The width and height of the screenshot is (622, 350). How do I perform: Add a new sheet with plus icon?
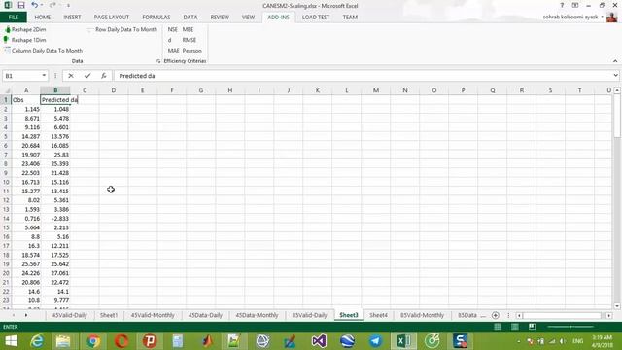495,315
